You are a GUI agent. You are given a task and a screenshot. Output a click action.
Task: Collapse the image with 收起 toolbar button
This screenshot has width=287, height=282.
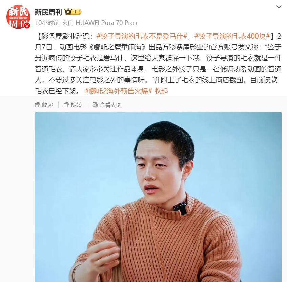(x=44, y=105)
